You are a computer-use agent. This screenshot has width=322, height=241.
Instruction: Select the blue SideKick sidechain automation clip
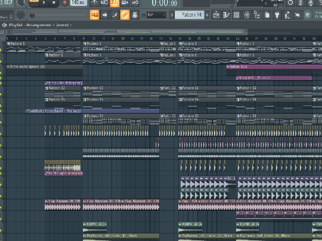point(92,111)
